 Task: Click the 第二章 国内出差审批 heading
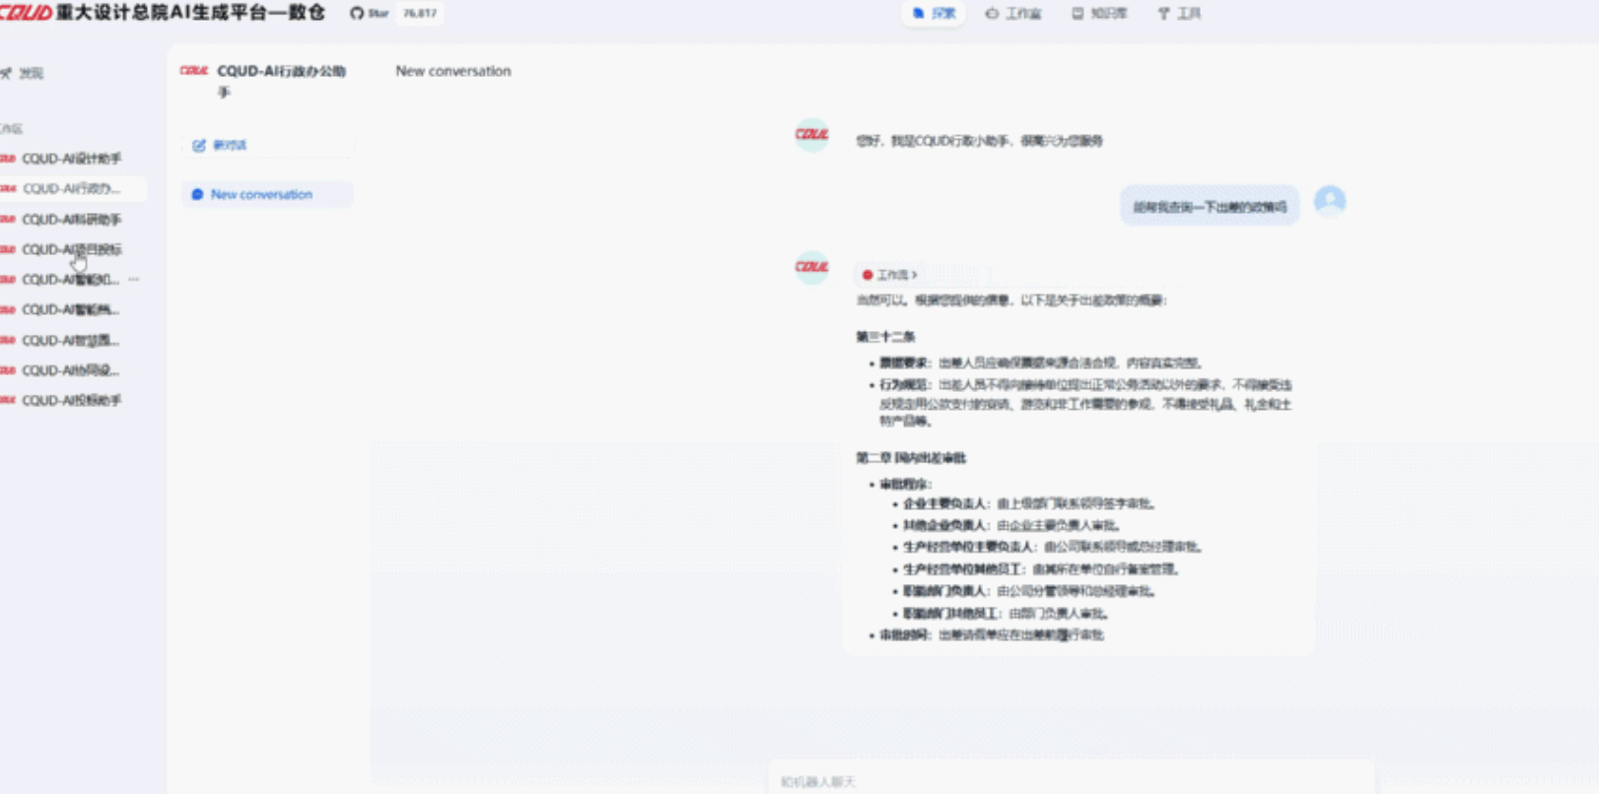[911, 458]
